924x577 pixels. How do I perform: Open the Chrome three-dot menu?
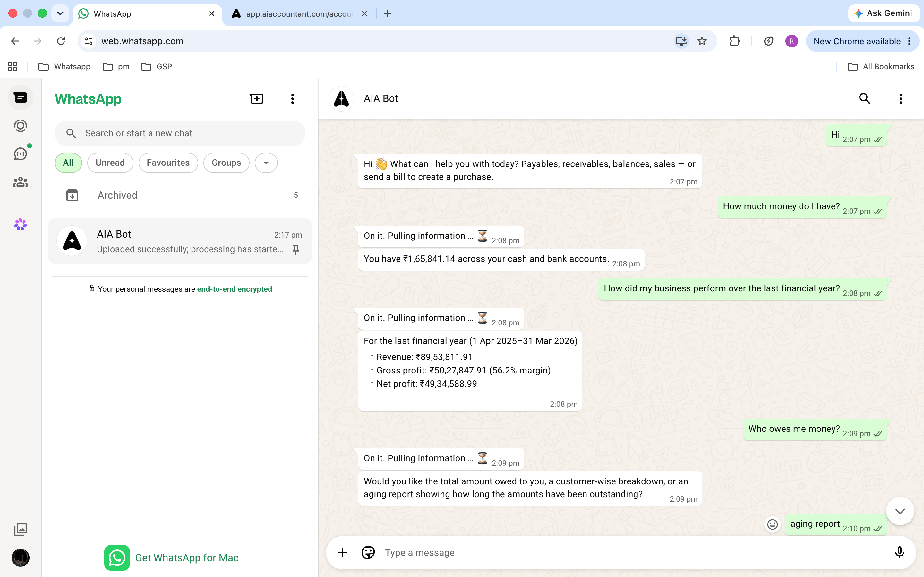click(910, 41)
